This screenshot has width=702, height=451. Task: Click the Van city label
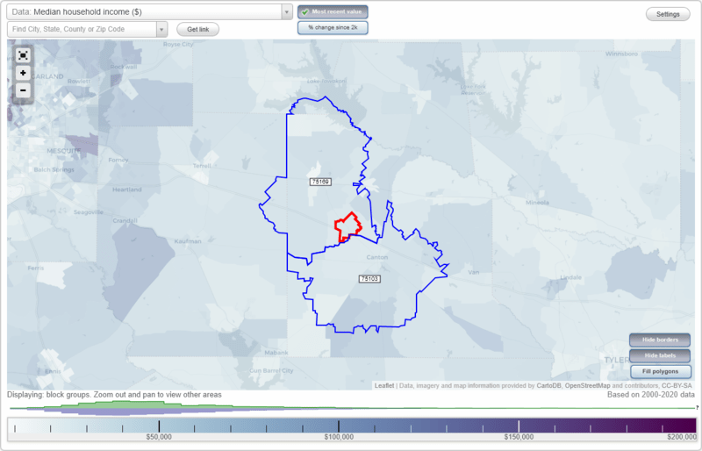473,272
